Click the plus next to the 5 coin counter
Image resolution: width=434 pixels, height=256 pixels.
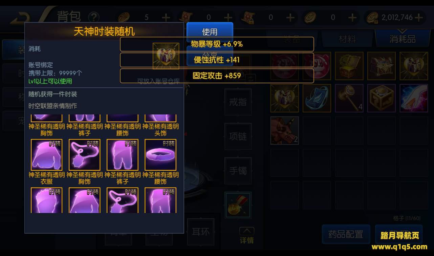click(x=166, y=17)
